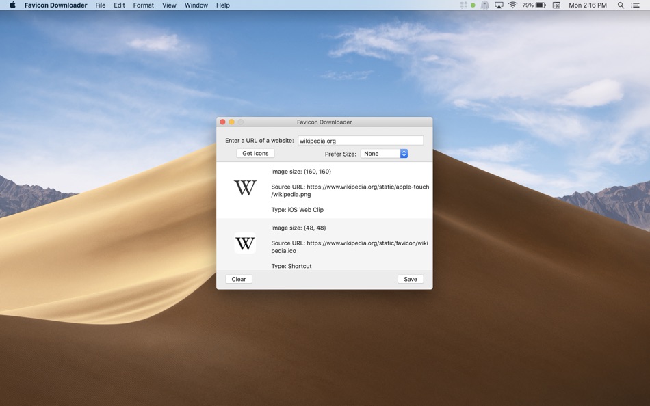Viewport: 650px width, 406px height.
Task: Open Spotlight search magnifier icon
Action: click(x=621, y=5)
